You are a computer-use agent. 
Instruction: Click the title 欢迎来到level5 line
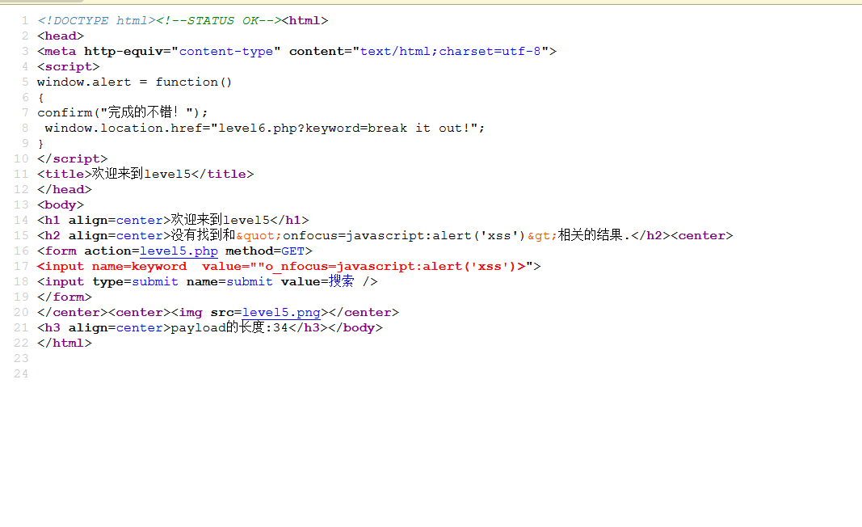[x=145, y=174]
